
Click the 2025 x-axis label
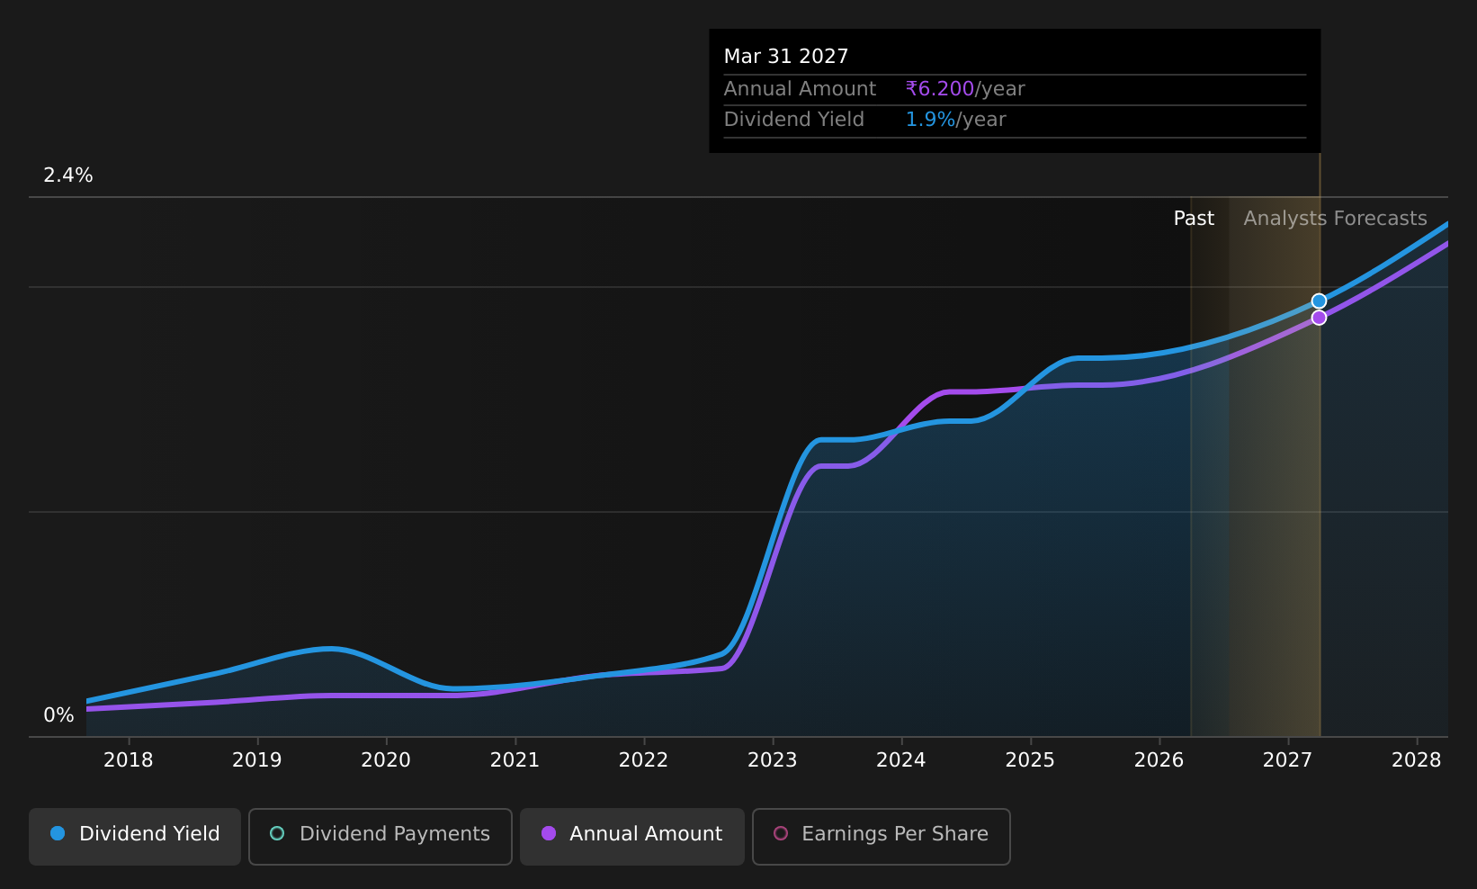pyautogui.click(x=1030, y=760)
